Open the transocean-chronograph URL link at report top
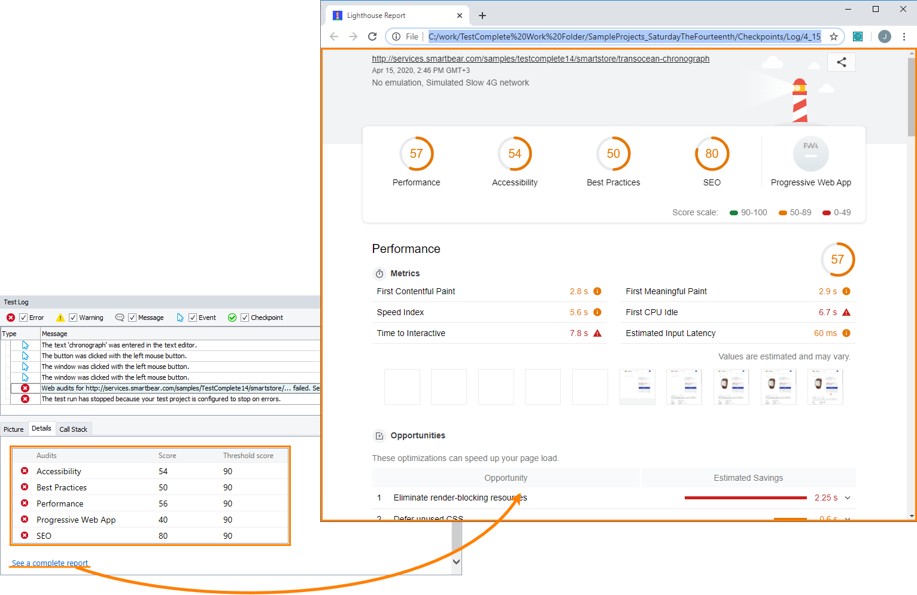 click(x=540, y=59)
